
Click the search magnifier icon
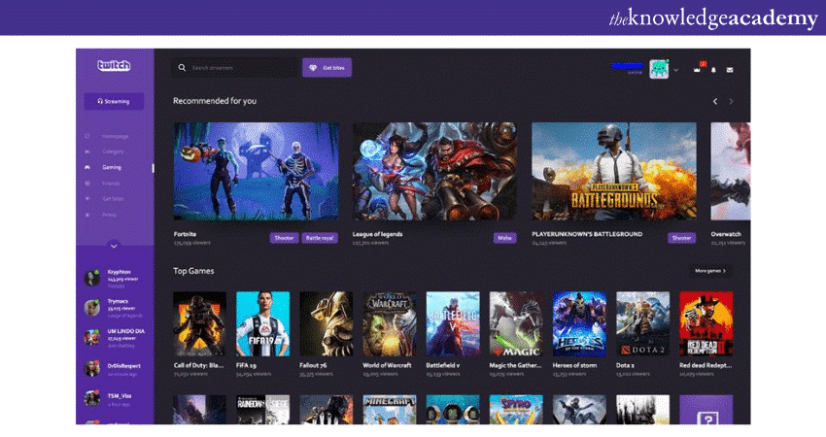click(182, 68)
